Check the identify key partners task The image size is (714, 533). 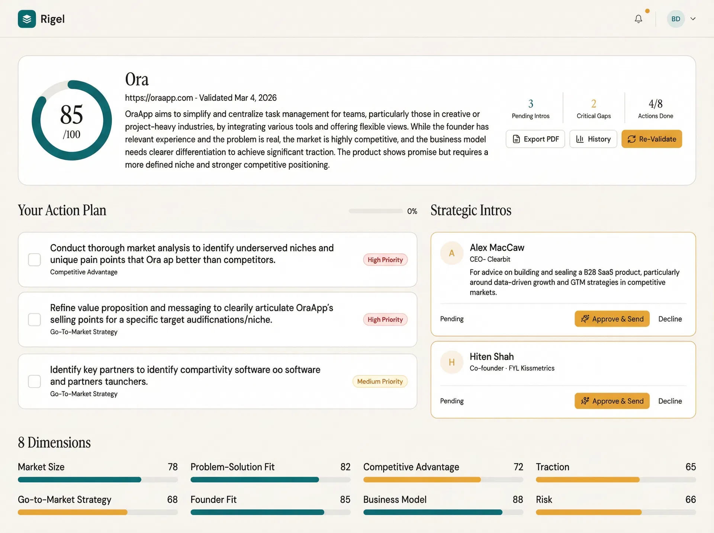(35, 381)
